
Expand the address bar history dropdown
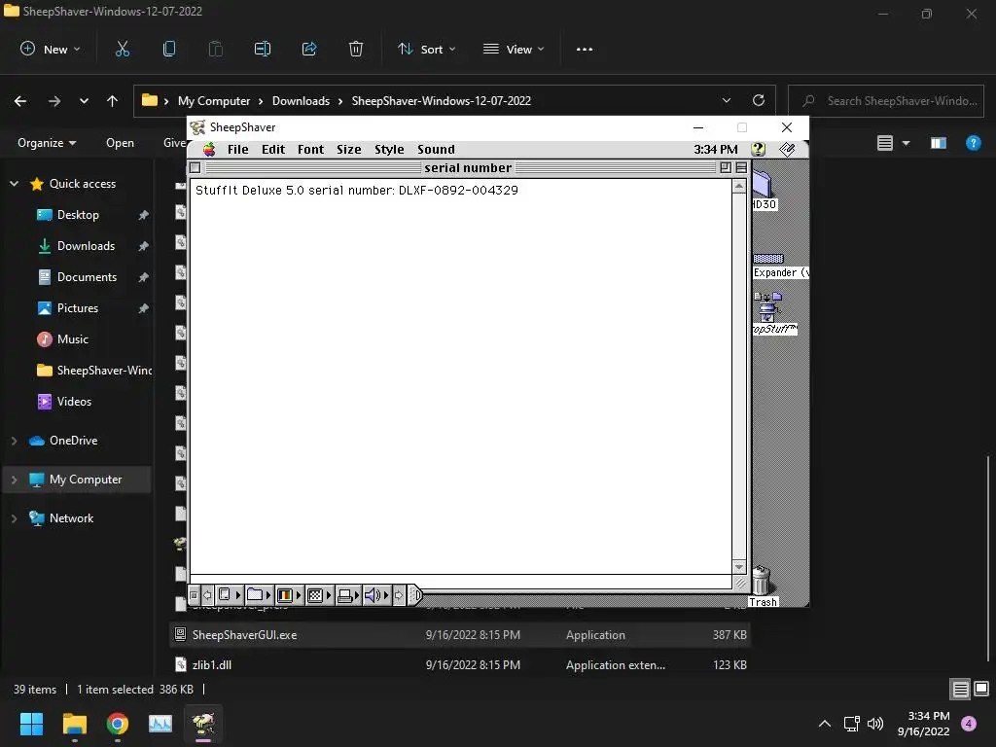click(x=726, y=100)
